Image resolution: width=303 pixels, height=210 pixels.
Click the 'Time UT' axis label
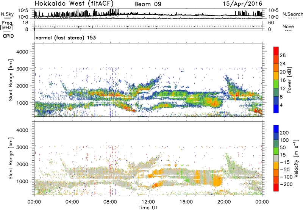[x=148, y=207]
